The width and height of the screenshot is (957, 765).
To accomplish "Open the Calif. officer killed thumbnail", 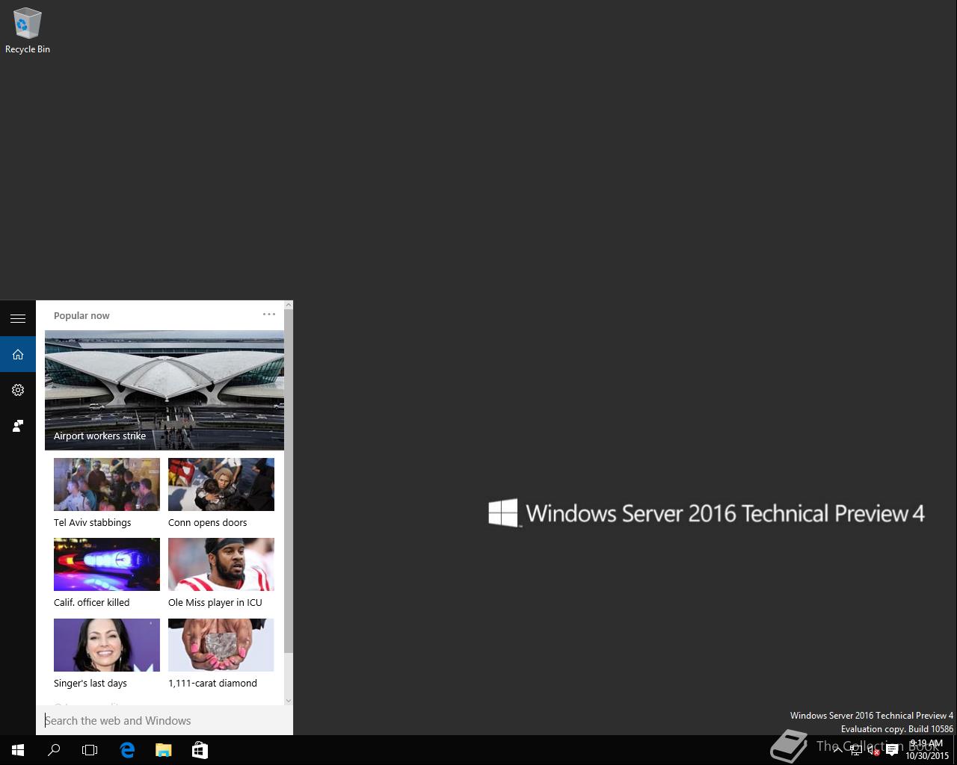I will coord(107,564).
